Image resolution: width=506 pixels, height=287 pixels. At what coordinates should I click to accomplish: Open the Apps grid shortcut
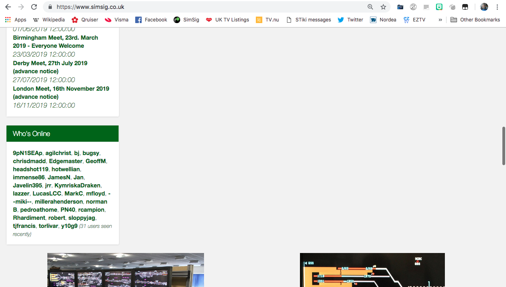(15, 19)
